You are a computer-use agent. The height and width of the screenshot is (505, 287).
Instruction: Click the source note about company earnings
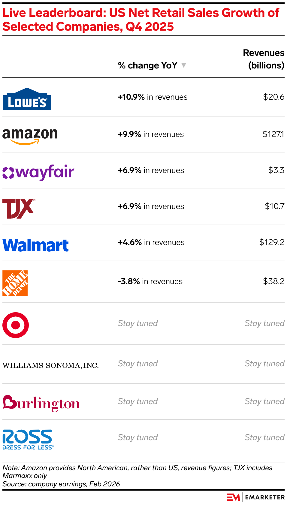click(x=61, y=484)
